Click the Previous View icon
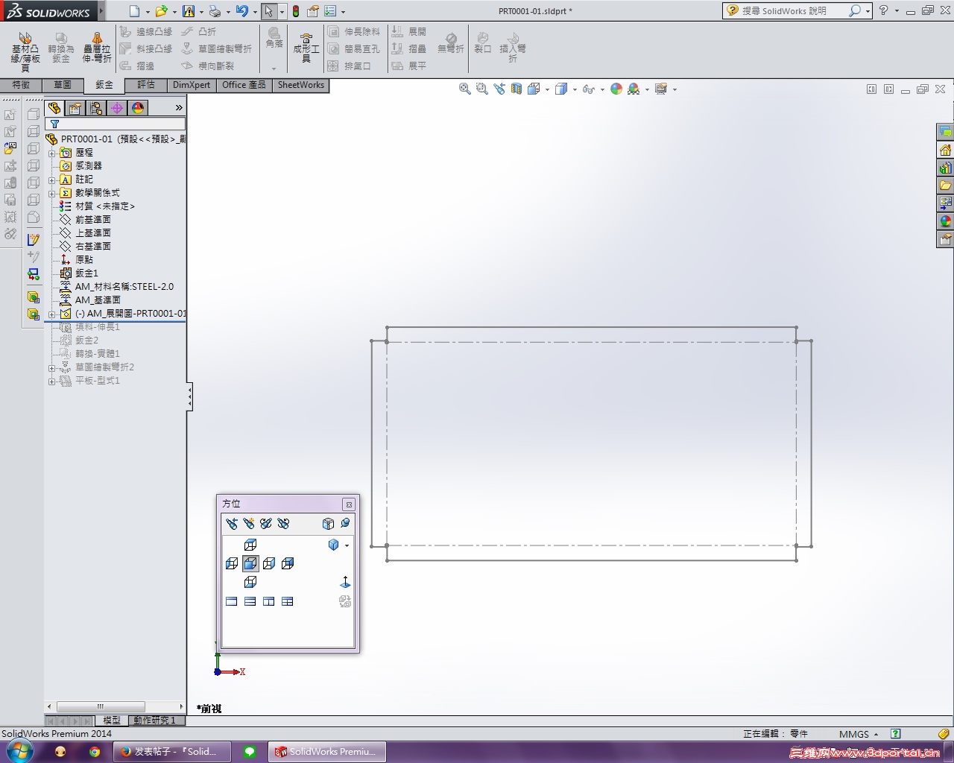The height and width of the screenshot is (763, 954). pyautogui.click(x=499, y=89)
